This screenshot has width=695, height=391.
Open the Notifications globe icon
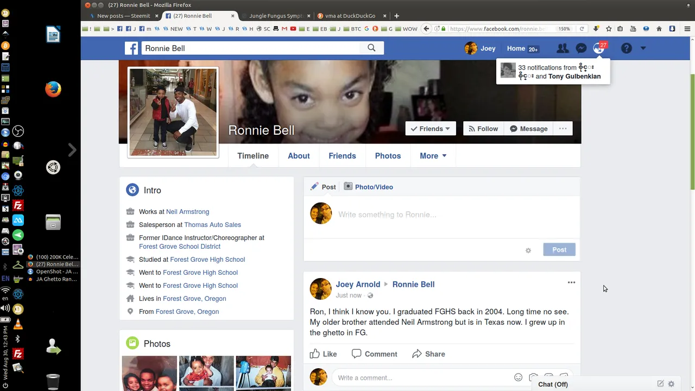coord(598,48)
